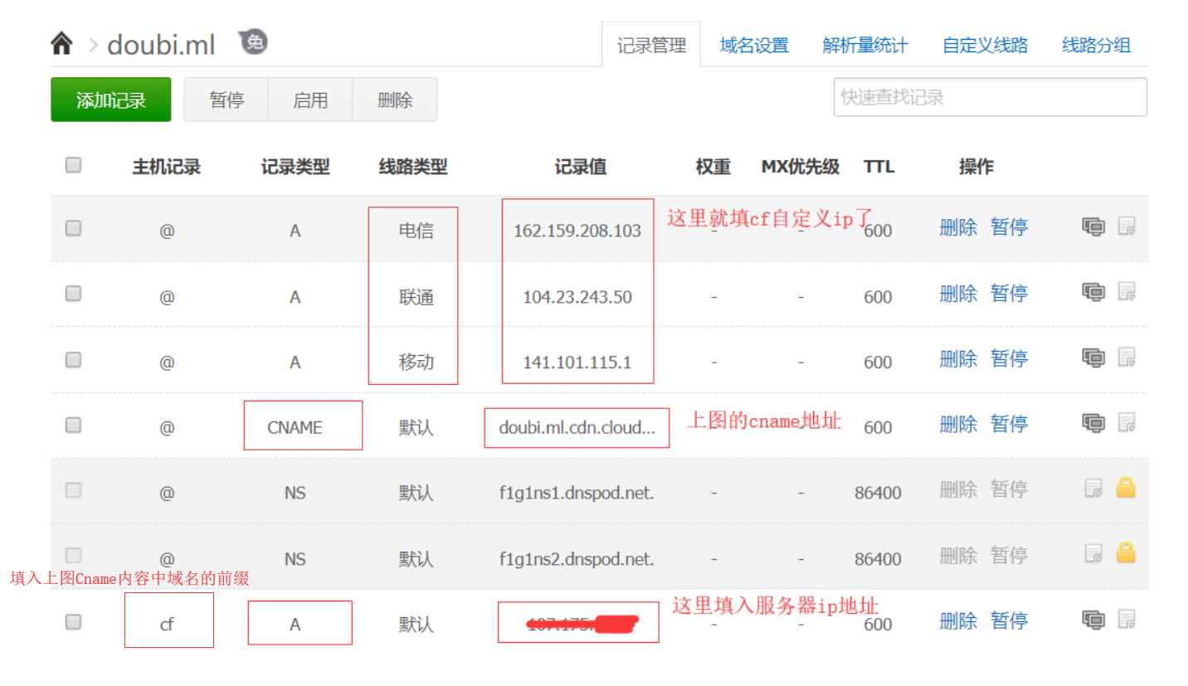The width and height of the screenshot is (1188, 686).
Task: Click the green 添加记录 button
Action: [111, 100]
